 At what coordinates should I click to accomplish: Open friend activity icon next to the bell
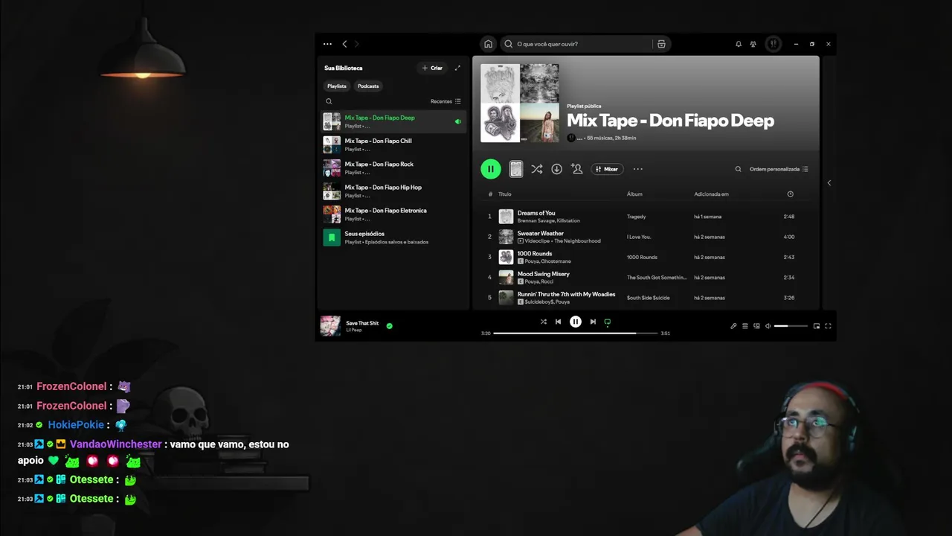click(x=753, y=44)
